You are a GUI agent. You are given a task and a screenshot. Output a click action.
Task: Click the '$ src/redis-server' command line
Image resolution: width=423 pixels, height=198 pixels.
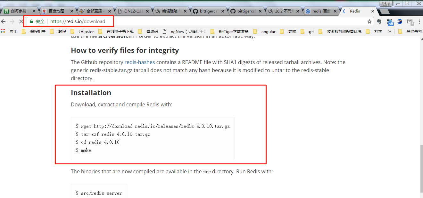tap(99, 193)
